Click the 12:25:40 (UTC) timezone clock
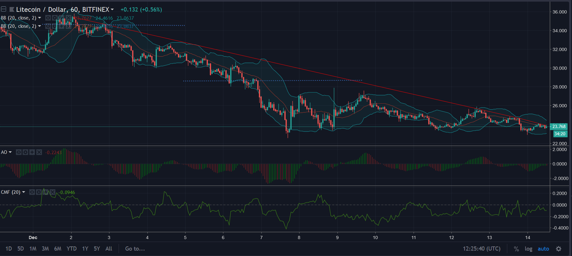572x256 pixels. pos(481,249)
